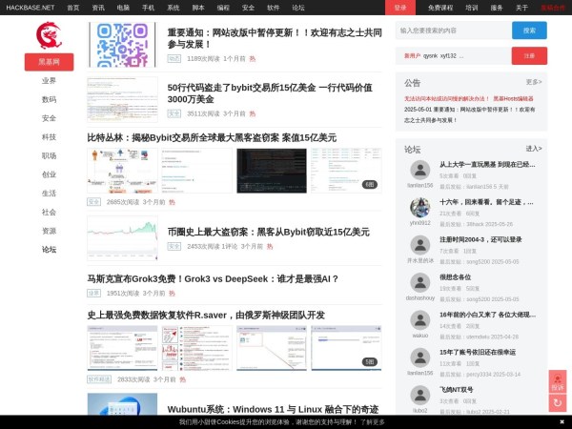Image resolution: width=572 pixels, height=429 pixels.
Task: Click the red dragon site logo
Action: 49,35
